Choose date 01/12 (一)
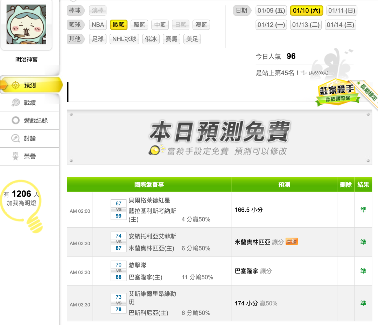The image size is (378, 325). (271, 24)
